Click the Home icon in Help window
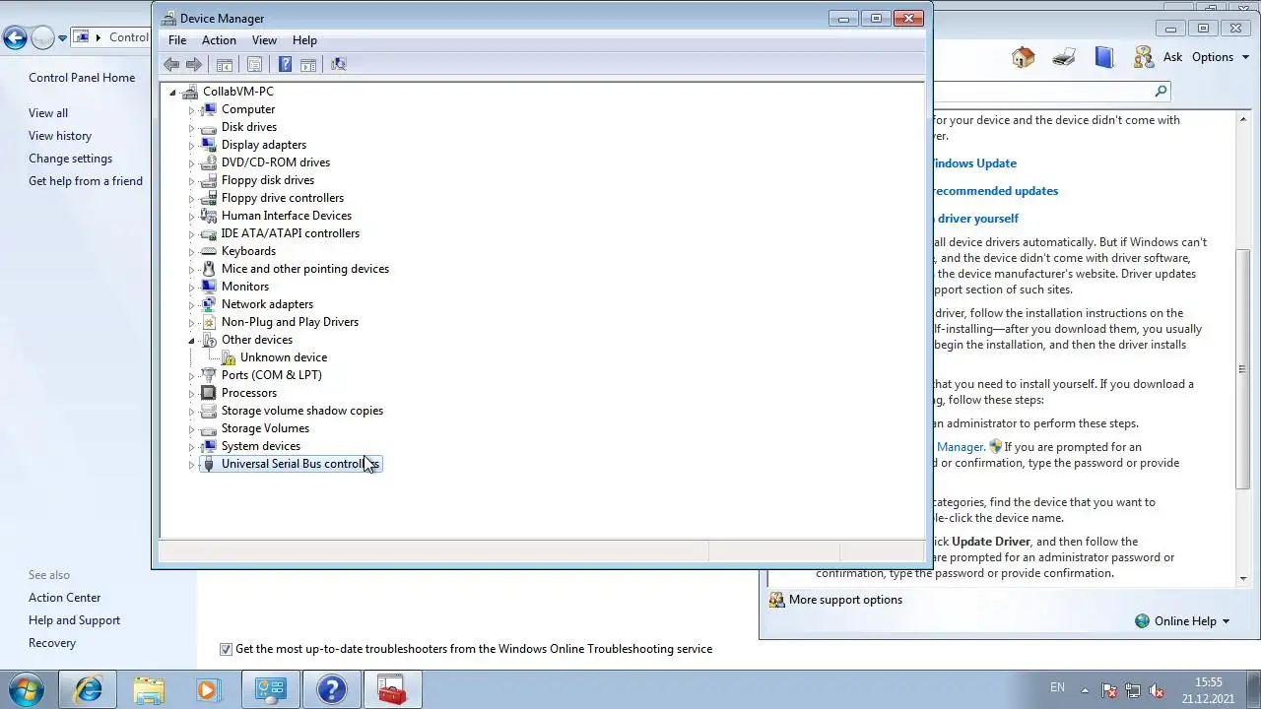Viewport: 1261px width, 709px height. pyautogui.click(x=1023, y=57)
